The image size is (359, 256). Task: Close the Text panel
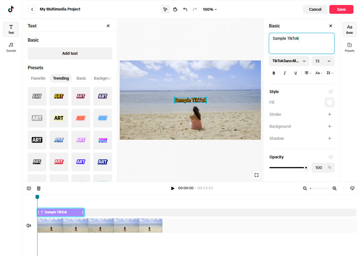[108, 26]
